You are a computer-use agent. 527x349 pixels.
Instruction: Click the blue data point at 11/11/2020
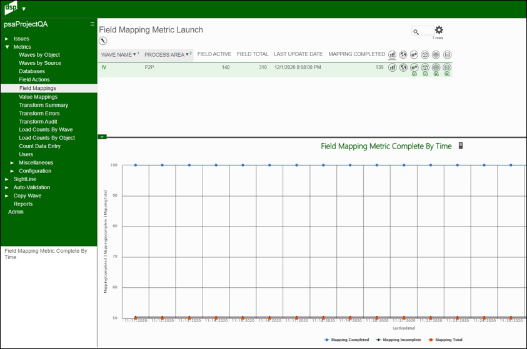(136, 165)
